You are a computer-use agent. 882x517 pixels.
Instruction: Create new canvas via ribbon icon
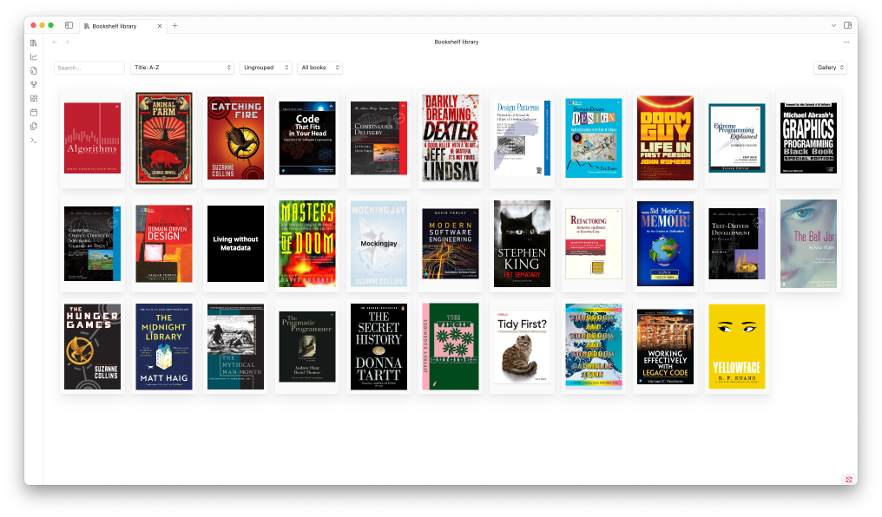pos(34,98)
